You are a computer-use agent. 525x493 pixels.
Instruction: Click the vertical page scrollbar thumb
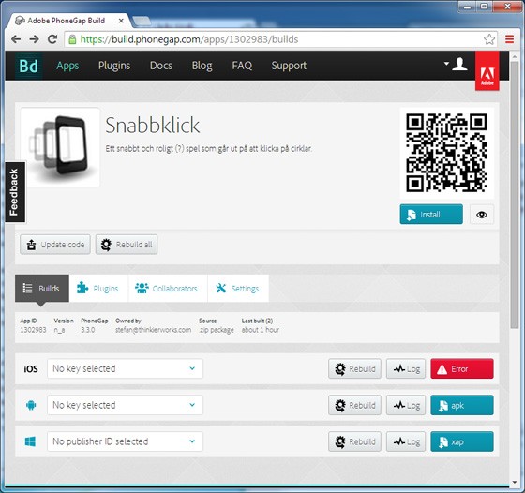(515, 195)
